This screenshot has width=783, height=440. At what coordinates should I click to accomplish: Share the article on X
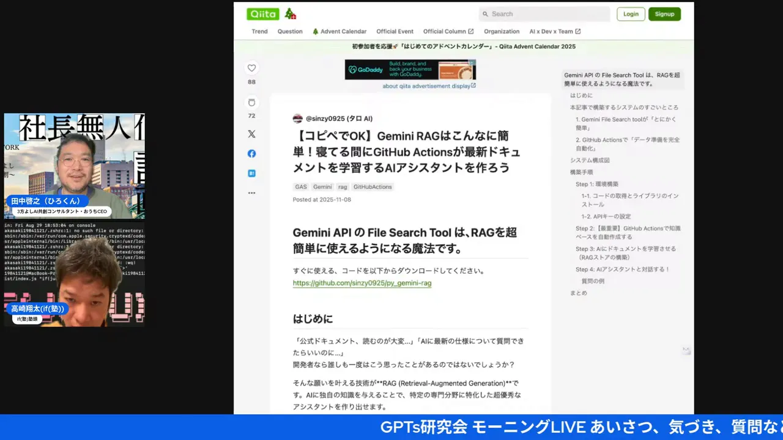pos(251,134)
